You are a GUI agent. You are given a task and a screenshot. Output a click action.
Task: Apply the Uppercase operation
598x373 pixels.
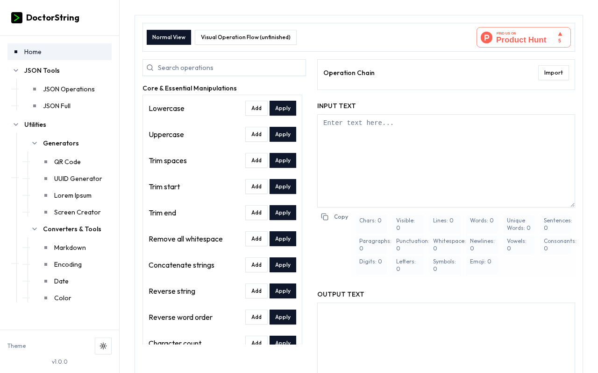click(x=283, y=134)
